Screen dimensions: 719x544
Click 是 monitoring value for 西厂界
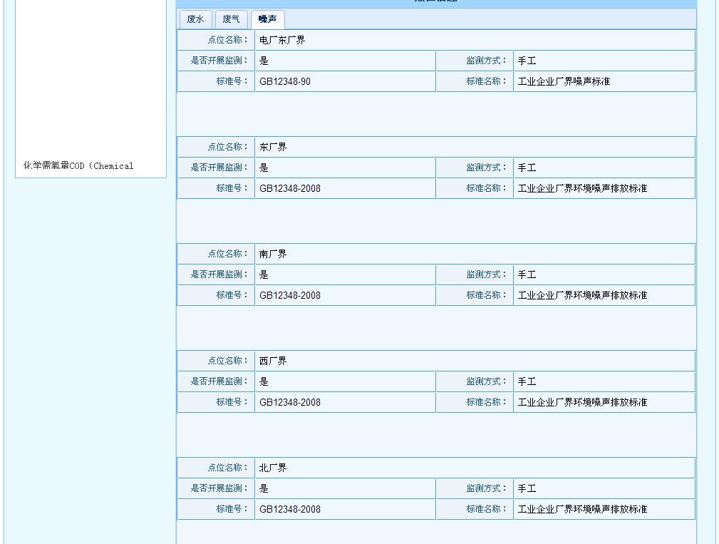[x=263, y=381]
